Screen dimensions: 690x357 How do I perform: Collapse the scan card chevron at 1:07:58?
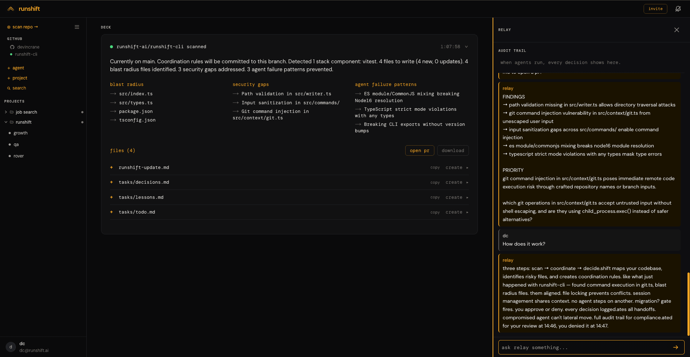tap(466, 47)
